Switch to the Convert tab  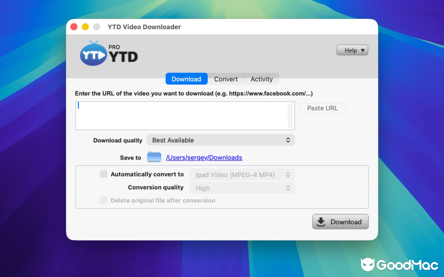[x=225, y=79]
